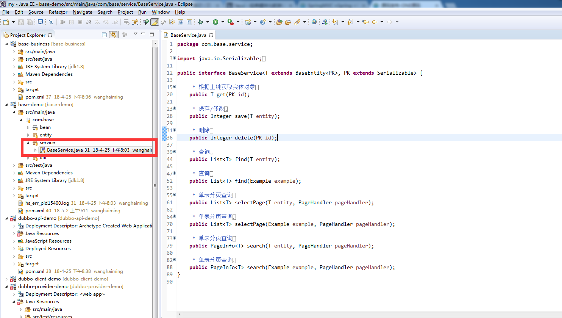Screen dimensions: 562x318
Task: Open Project Explorer View Menu triangle
Action: [135, 34]
